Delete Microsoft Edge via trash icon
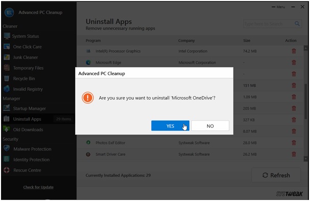Screen dimensions: 310x201 click(x=294, y=63)
